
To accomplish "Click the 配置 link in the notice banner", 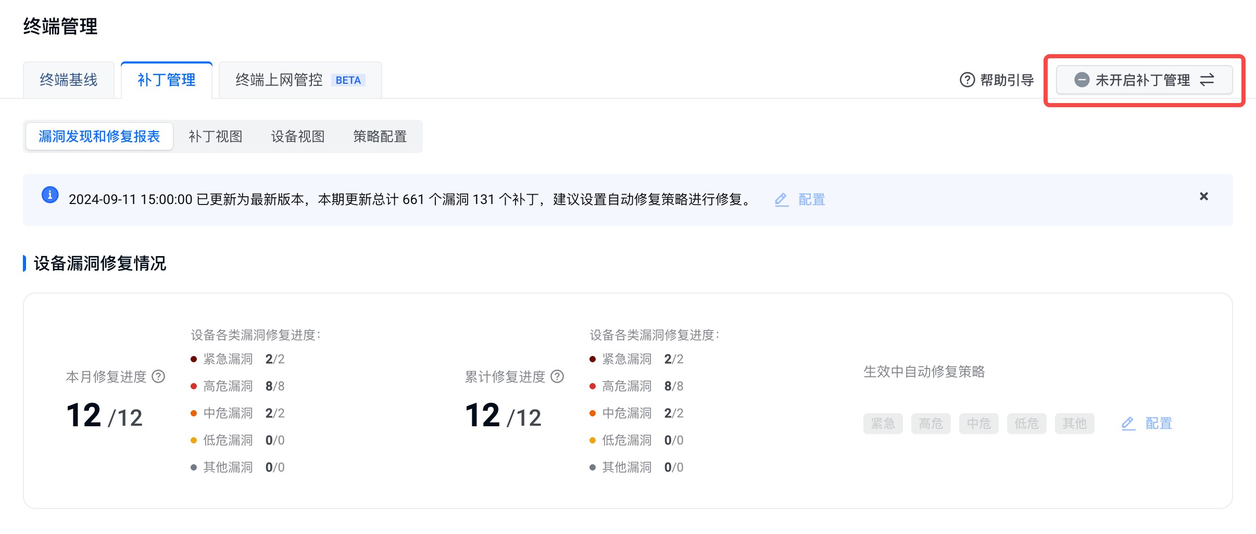I will (812, 199).
